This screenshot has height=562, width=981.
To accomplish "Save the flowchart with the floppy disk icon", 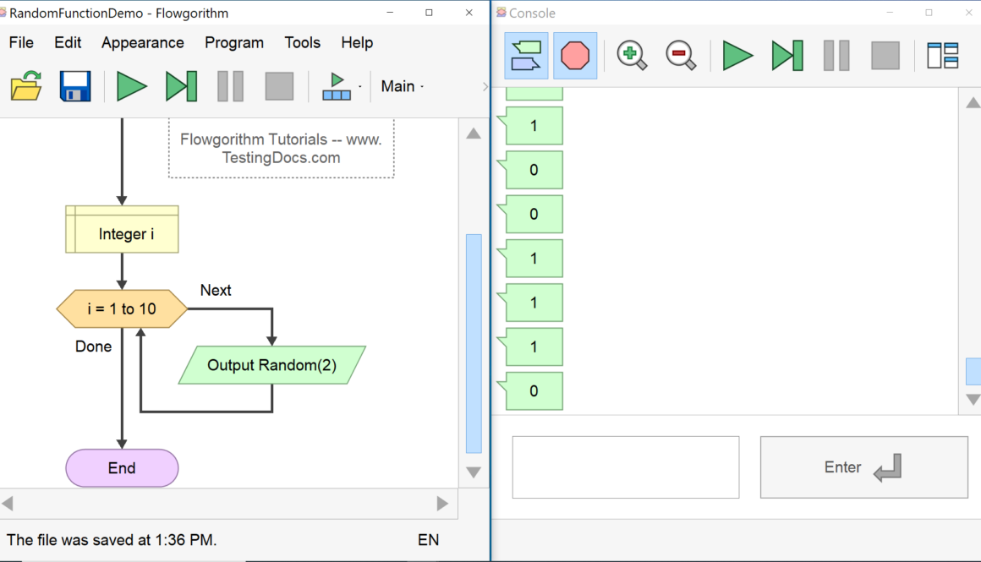I will (75, 85).
